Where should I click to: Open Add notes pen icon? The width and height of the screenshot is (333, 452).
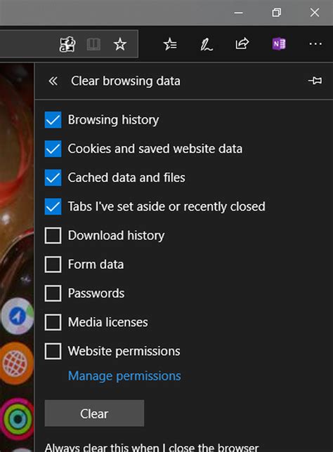pos(207,45)
